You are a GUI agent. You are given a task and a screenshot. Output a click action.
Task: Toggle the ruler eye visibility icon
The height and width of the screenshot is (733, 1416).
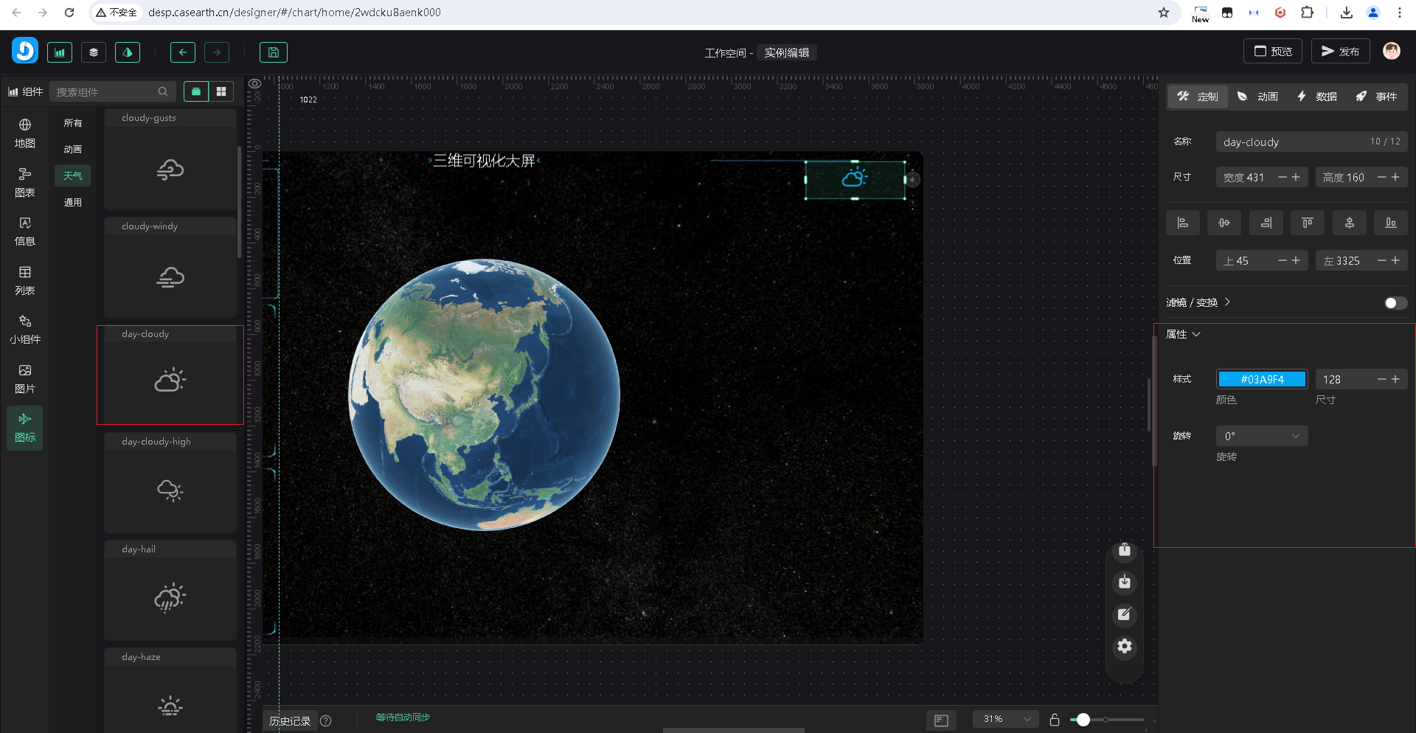[255, 83]
